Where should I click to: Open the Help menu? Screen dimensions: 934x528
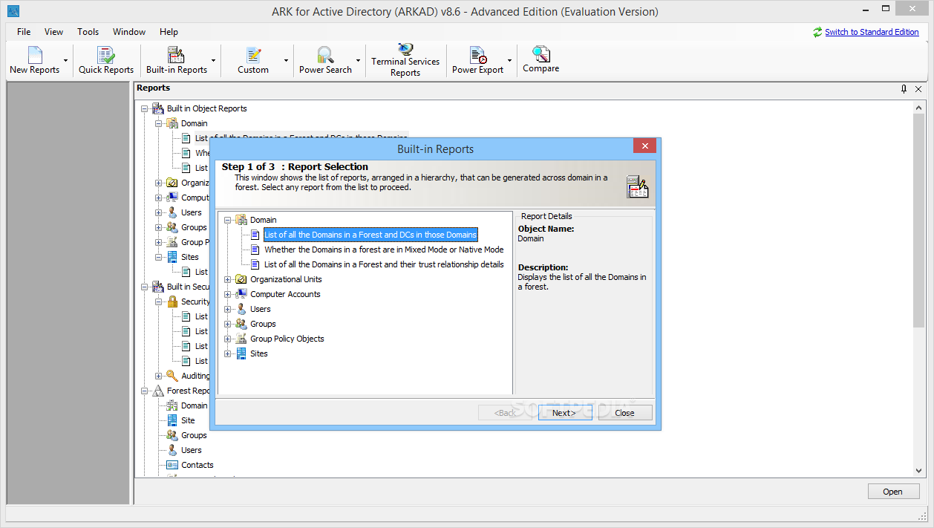(169, 32)
